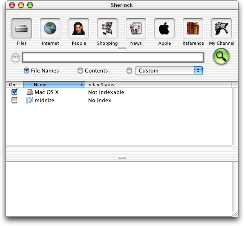Enable the midnite folder checkbox

[x=14, y=100]
